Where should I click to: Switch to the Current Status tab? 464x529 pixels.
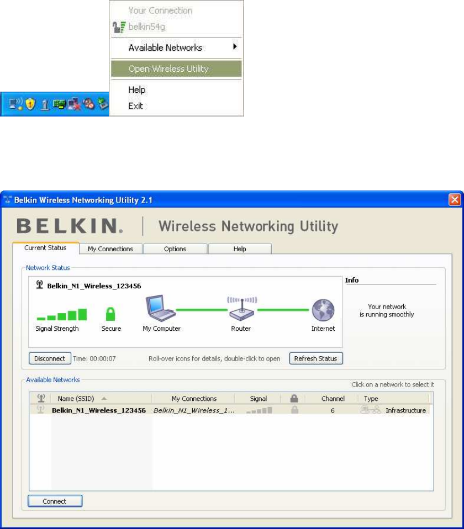tap(45, 248)
